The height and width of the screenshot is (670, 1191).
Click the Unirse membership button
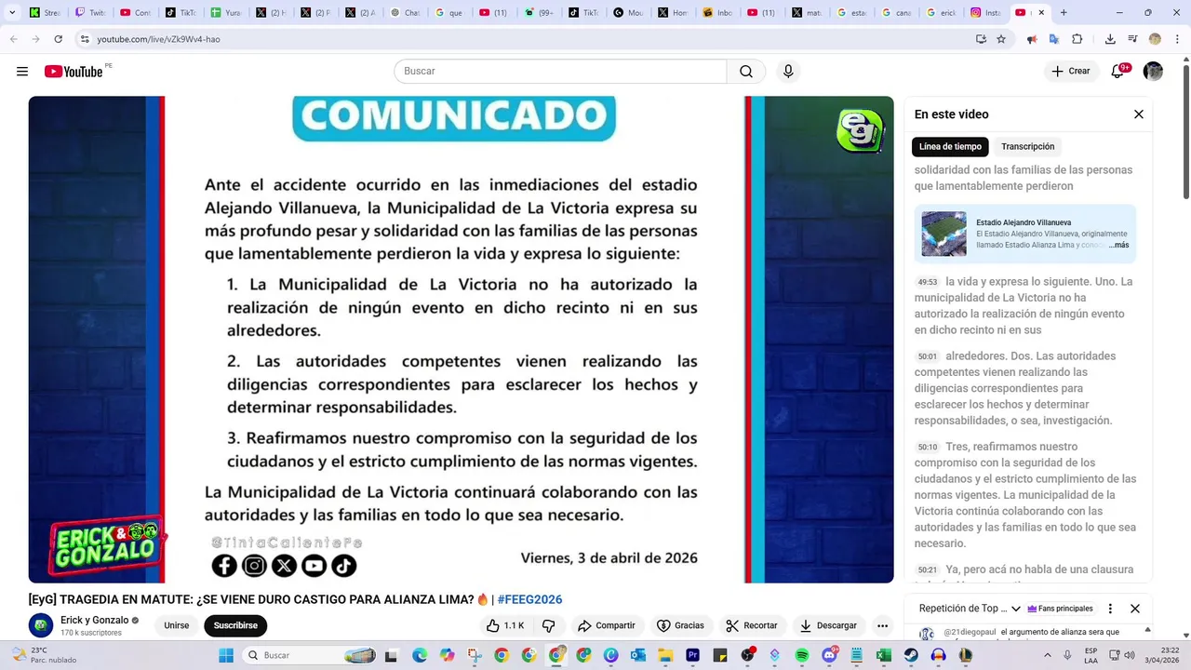(177, 626)
